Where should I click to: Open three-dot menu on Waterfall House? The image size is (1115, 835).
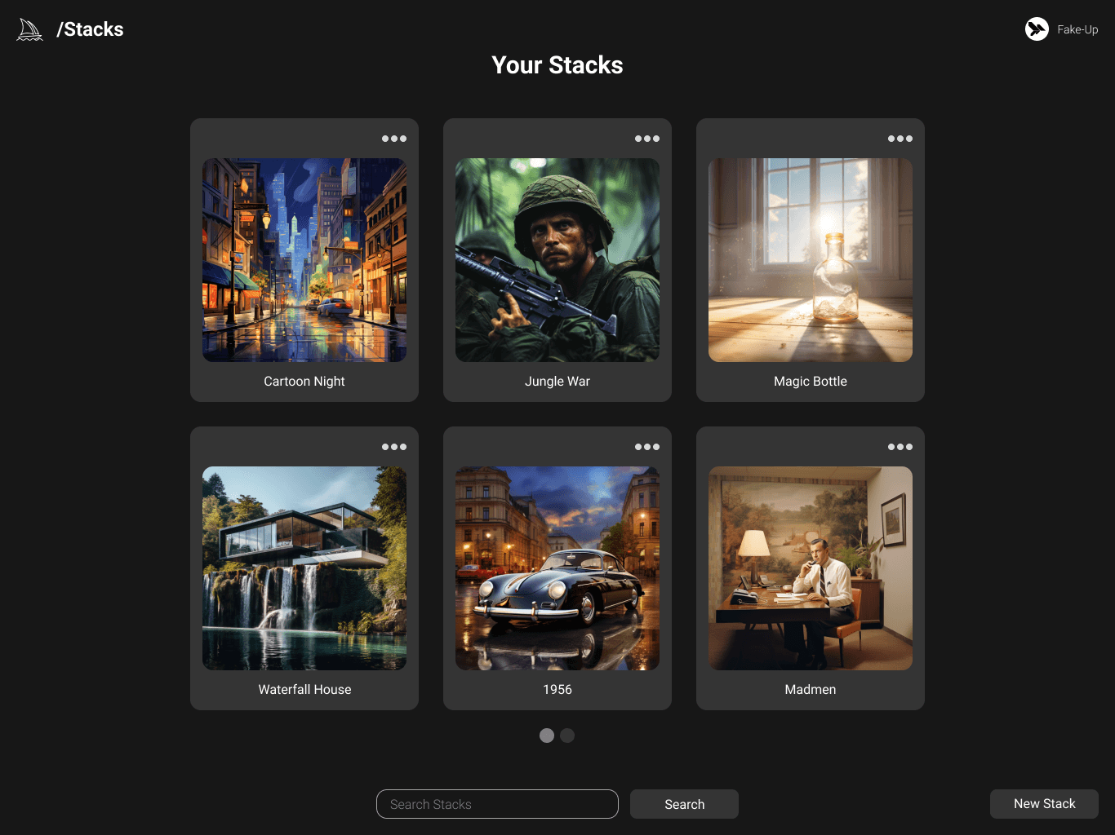394,447
